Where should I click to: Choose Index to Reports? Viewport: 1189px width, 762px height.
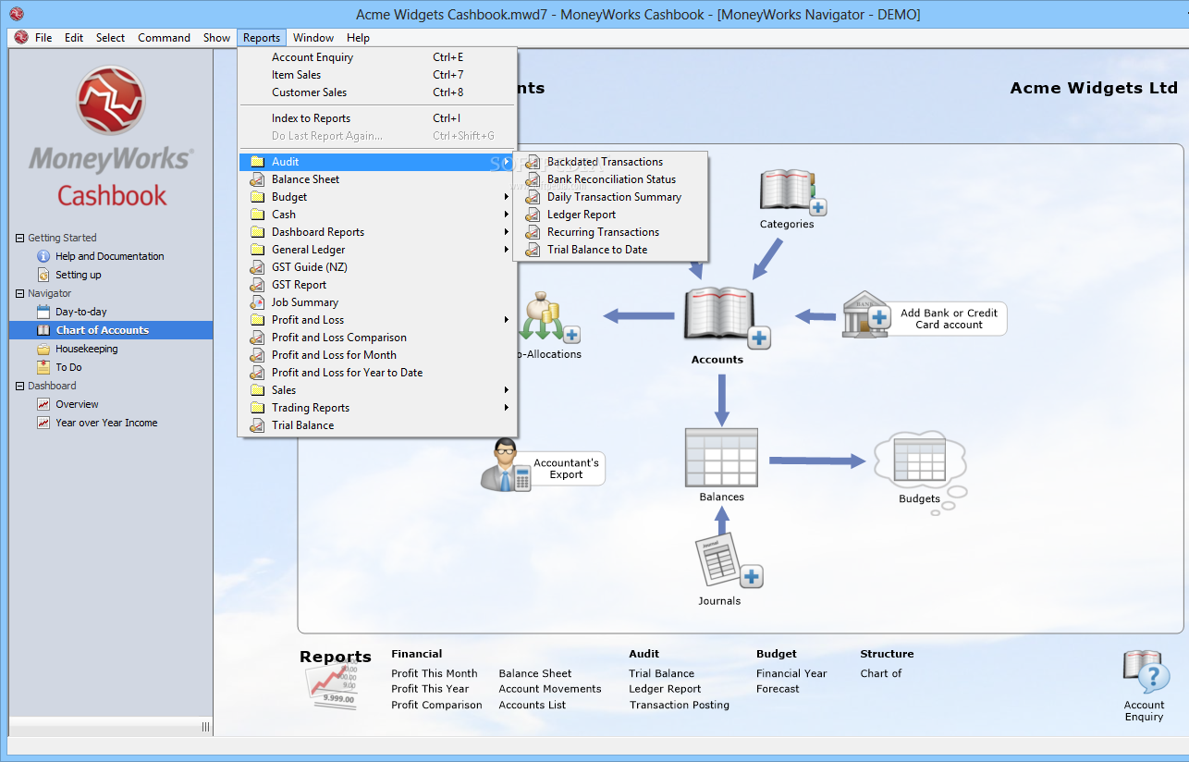(377, 118)
